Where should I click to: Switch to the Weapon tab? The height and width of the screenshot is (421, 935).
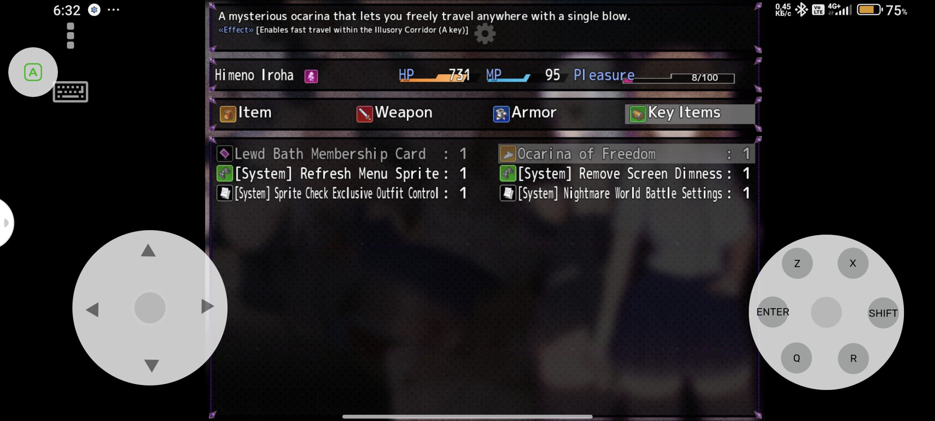coord(394,113)
